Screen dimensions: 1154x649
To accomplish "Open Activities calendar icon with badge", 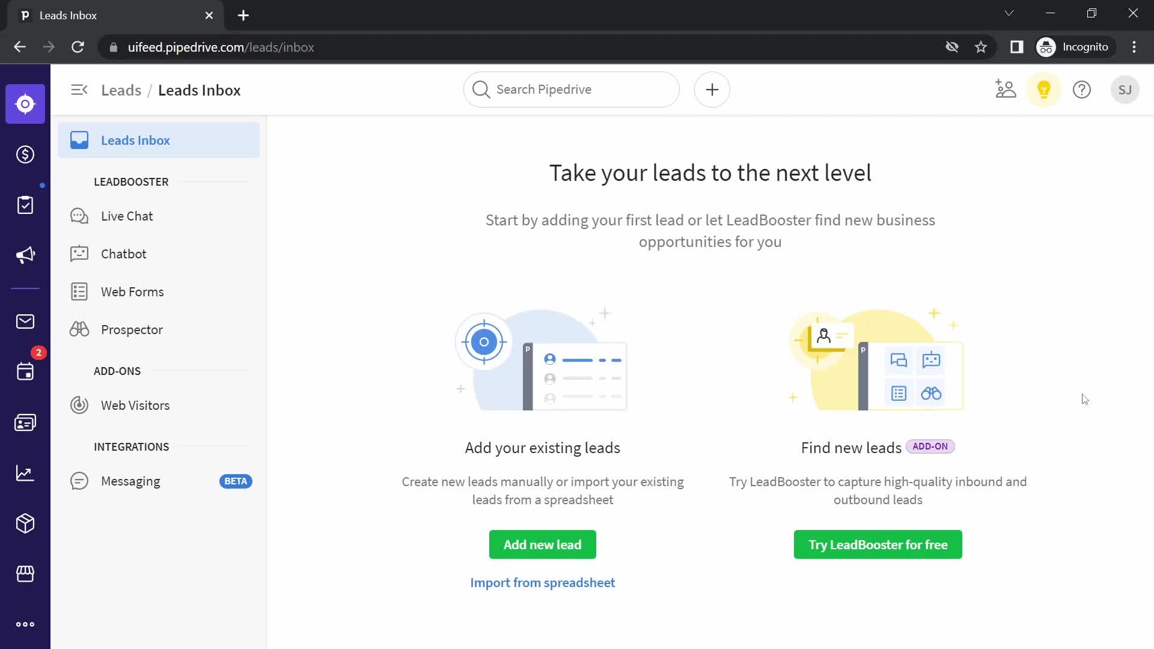I will coord(25,371).
